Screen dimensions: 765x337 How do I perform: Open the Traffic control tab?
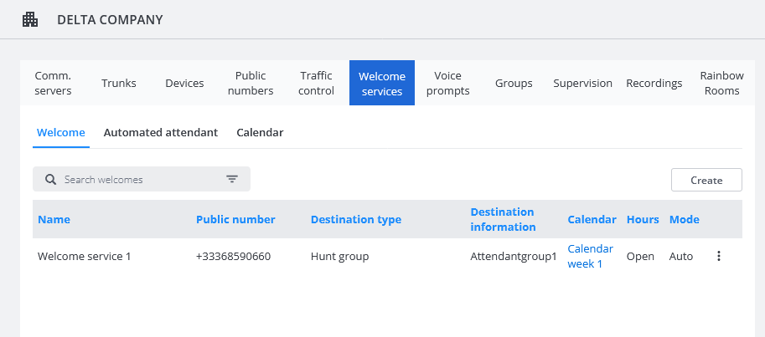point(316,83)
